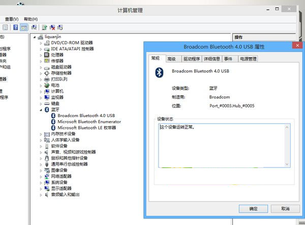Screen dimensions: 305x225
Task: Click the Bluetooth icon beside Microsoft Bluetooth Enumerator
Action: pos(53,122)
